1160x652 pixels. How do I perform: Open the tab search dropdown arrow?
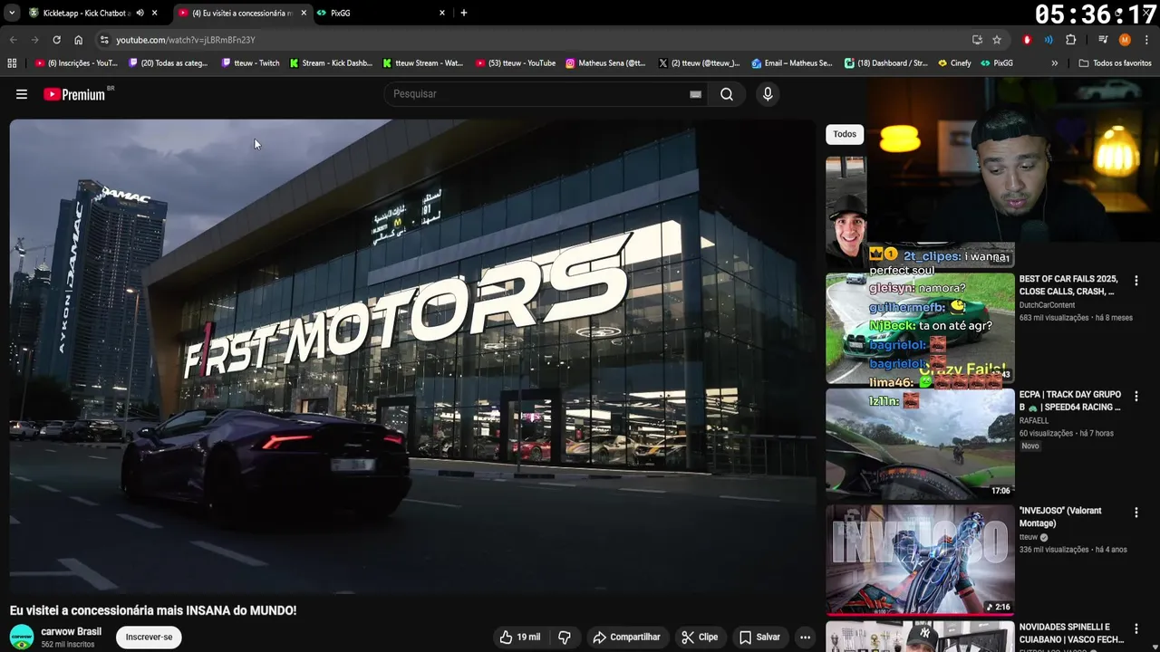(x=11, y=13)
